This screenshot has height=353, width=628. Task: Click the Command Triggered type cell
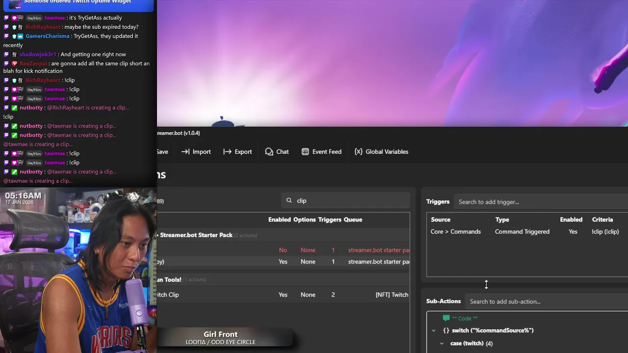(x=522, y=232)
